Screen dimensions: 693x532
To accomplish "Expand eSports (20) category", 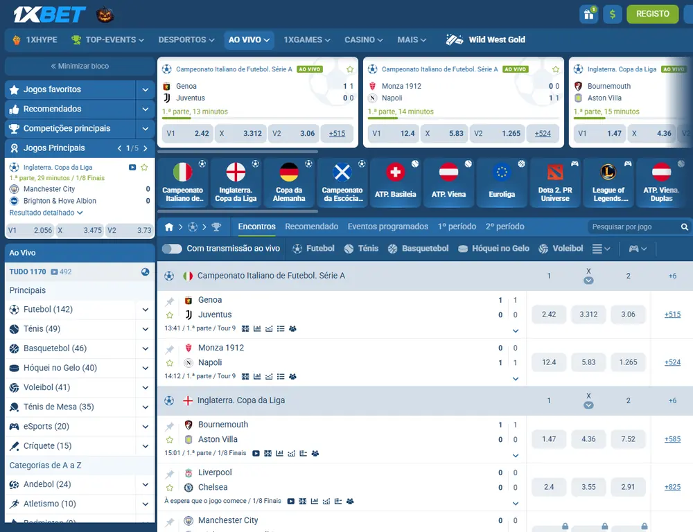I will point(145,427).
